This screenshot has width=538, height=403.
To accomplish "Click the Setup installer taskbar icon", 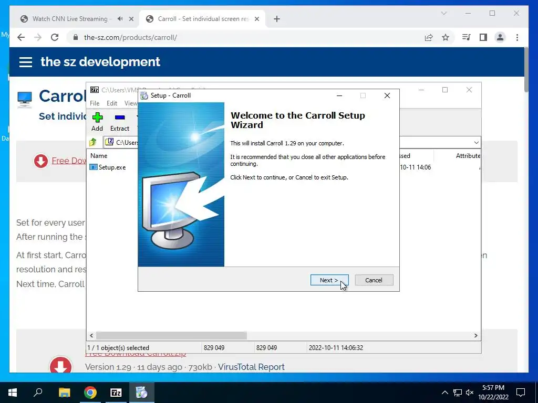I will click(141, 393).
